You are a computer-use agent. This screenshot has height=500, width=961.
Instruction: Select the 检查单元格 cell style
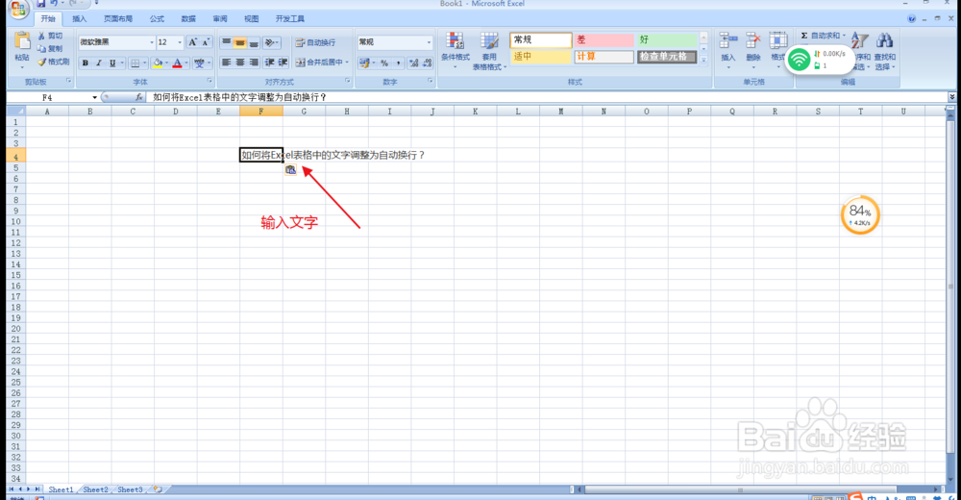pyautogui.click(x=667, y=57)
